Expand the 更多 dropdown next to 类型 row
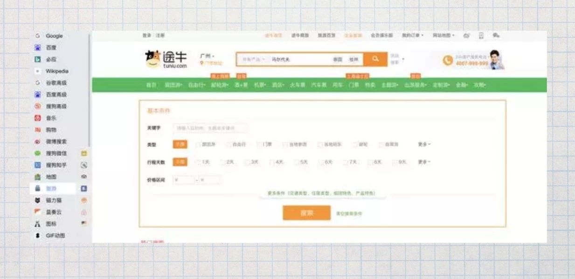The height and width of the screenshot is (279, 575). [x=423, y=145]
